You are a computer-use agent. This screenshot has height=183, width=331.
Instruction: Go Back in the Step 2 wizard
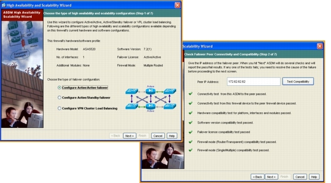point(257,177)
